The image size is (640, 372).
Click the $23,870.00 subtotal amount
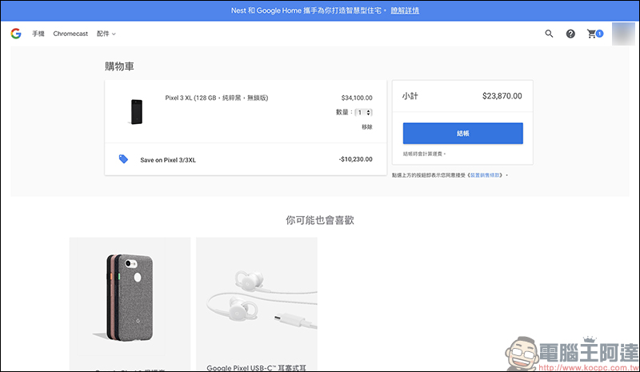pyautogui.click(x=502, y=96)
